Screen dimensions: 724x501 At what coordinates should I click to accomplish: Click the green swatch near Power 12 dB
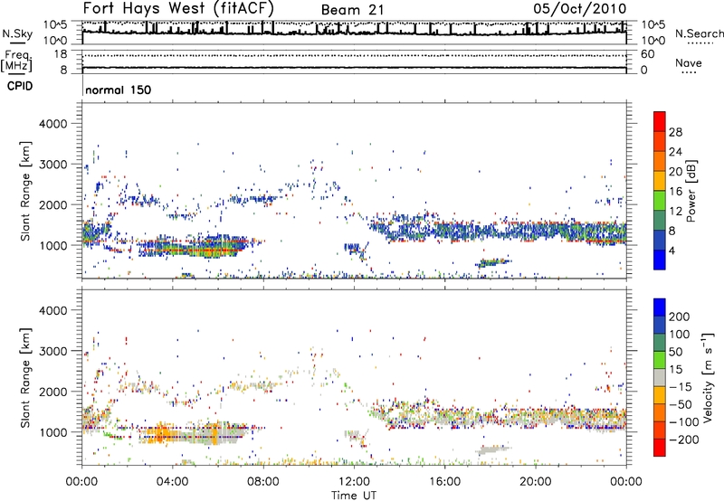660,201
